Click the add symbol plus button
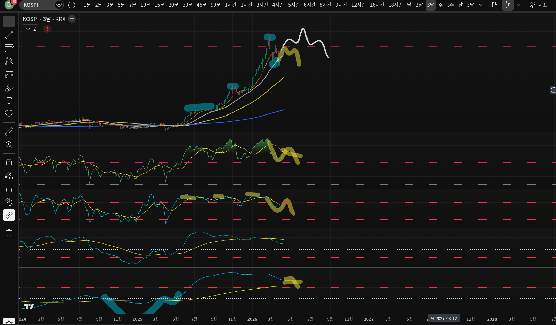 [x=72, y=5]
